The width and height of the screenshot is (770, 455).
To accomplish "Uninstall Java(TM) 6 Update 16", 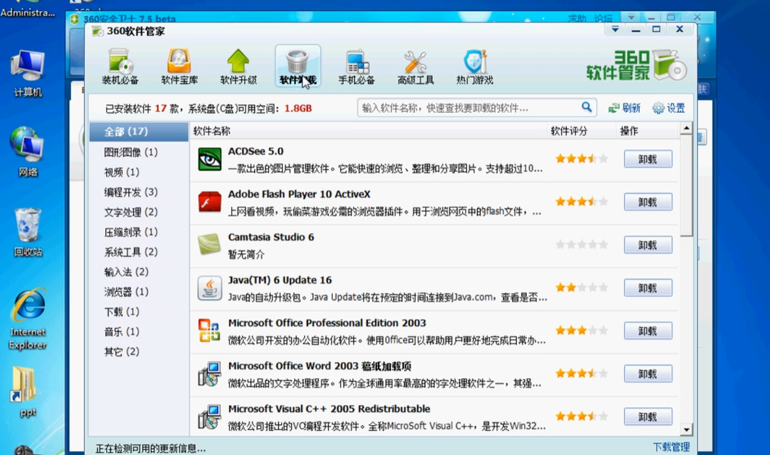I will [648, 288].
